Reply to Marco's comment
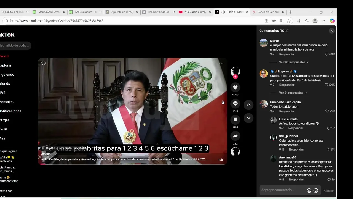 click(287, 54)
